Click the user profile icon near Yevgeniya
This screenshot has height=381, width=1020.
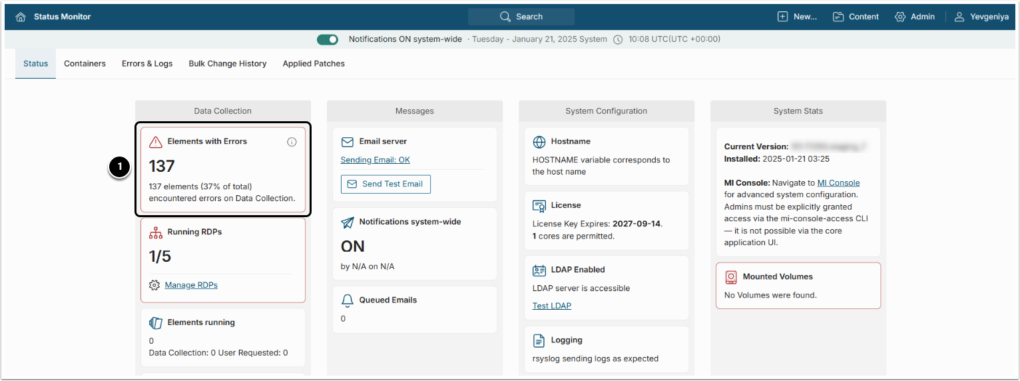pos(959,17)
